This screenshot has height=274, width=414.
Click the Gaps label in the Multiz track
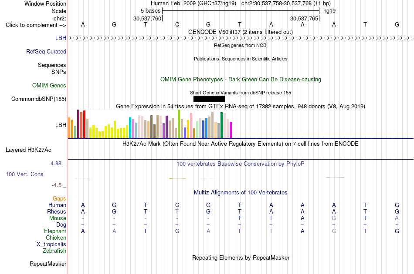tap(59, 198)
